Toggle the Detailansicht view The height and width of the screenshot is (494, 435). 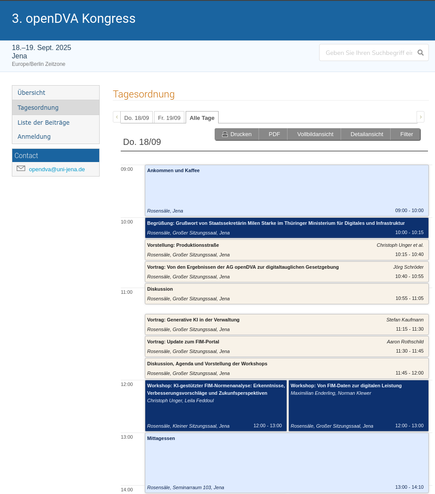coord(367,134)
